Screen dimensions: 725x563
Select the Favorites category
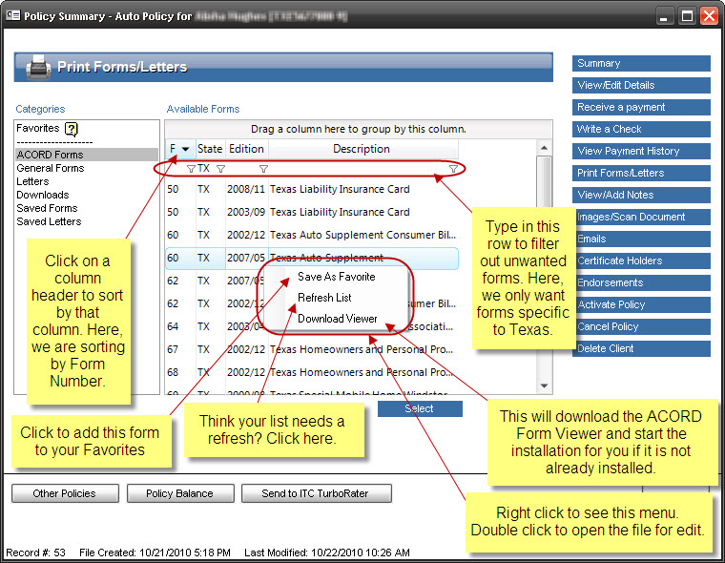point(38,128)
